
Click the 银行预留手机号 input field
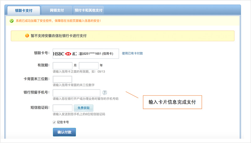(77, 93)
